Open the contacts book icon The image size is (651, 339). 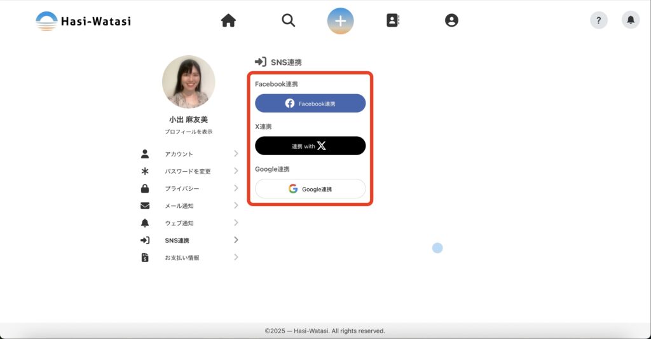click(393, 21)
